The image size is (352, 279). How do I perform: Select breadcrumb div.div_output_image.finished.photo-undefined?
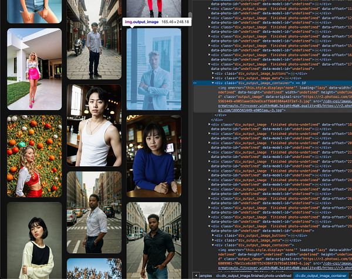[253, 275]
